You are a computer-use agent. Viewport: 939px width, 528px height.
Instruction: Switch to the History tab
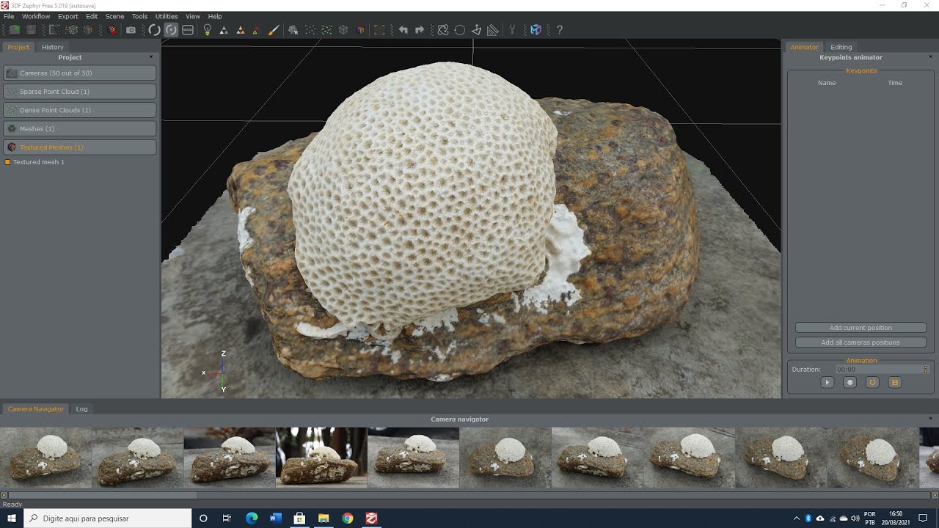point(53,47)
